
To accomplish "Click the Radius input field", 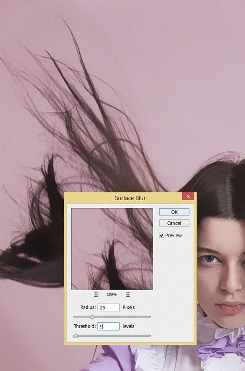I will [x=109, y=307].
